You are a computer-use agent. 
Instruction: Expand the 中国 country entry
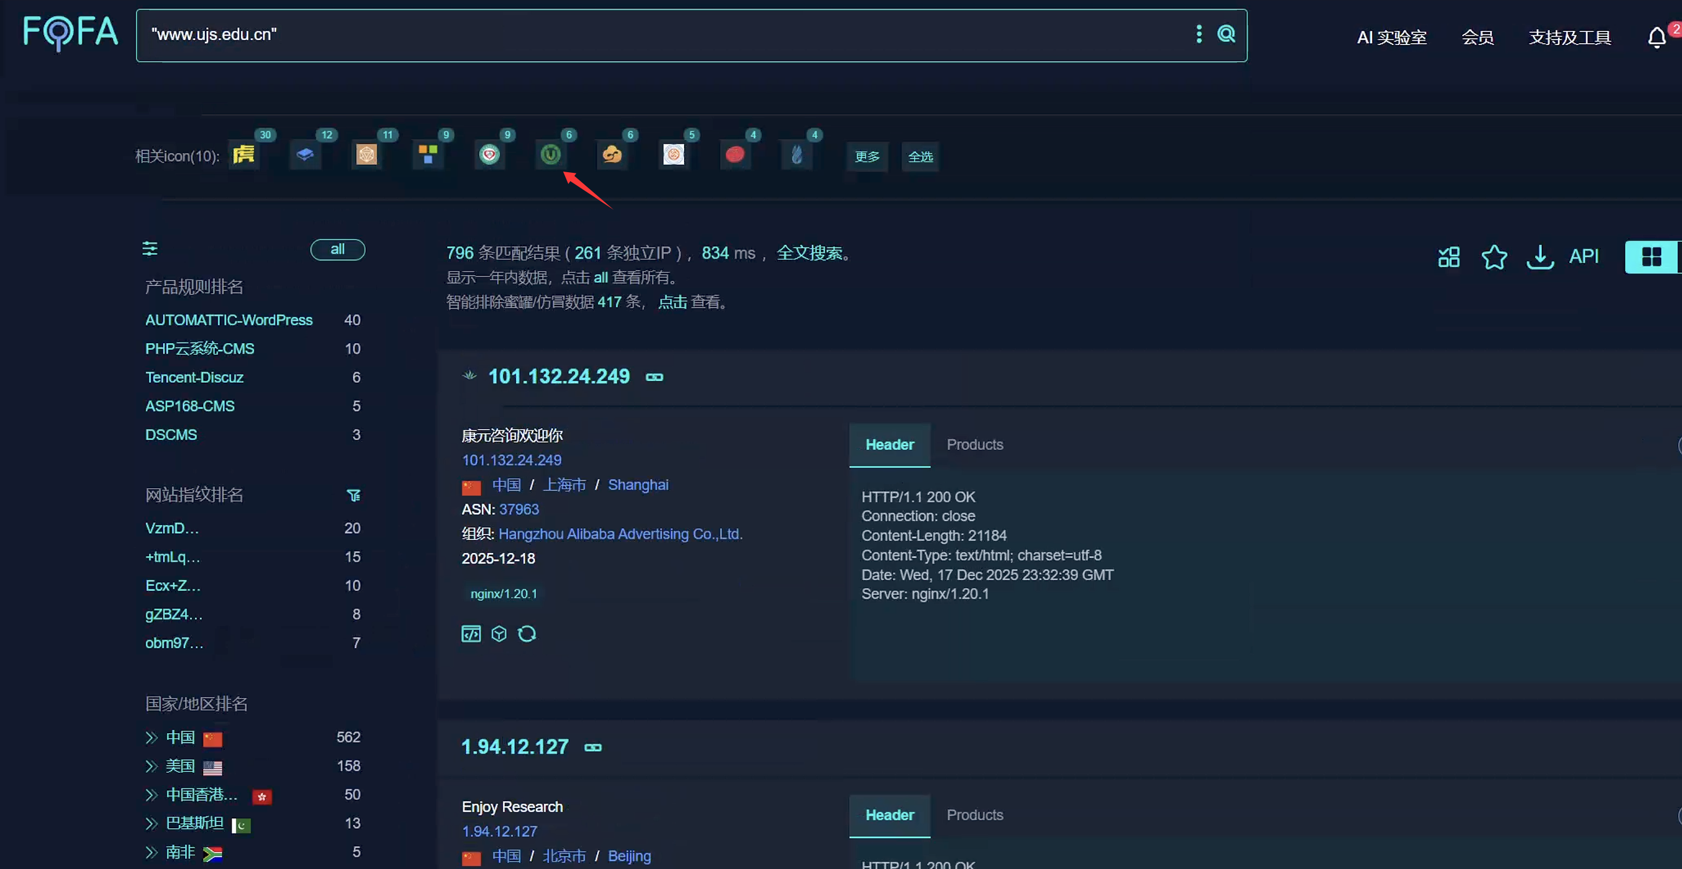151,737
